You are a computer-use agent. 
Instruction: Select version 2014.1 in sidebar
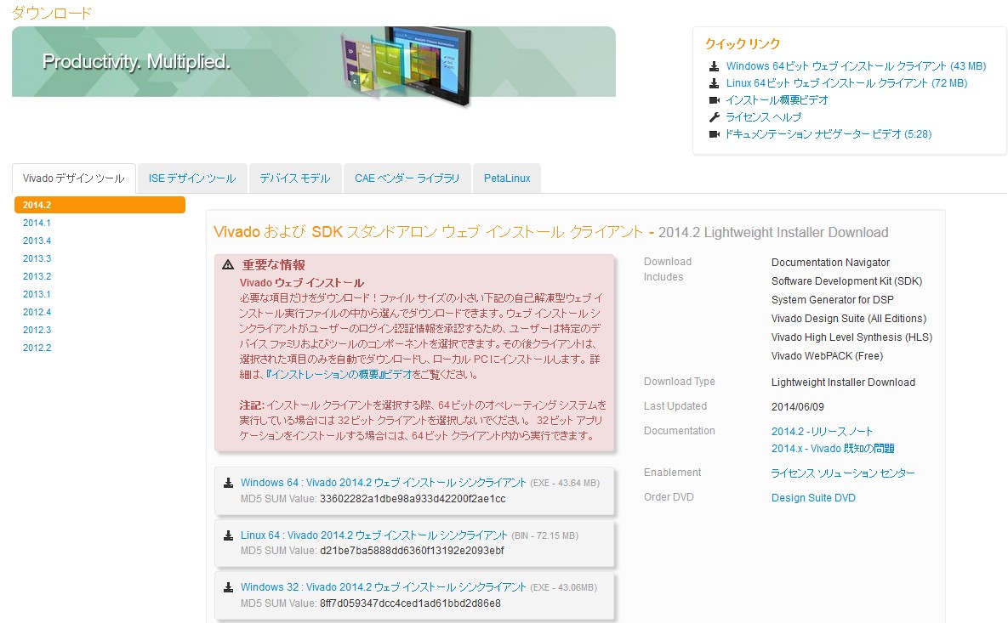click(37, 223)
